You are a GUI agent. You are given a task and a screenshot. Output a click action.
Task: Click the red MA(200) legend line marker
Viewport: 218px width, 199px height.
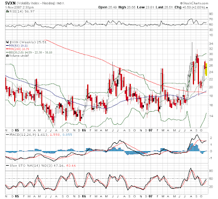click(x=7, y=49)
